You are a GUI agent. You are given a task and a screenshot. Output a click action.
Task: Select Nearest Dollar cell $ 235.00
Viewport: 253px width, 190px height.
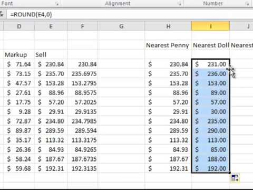(x=211, y=121)
